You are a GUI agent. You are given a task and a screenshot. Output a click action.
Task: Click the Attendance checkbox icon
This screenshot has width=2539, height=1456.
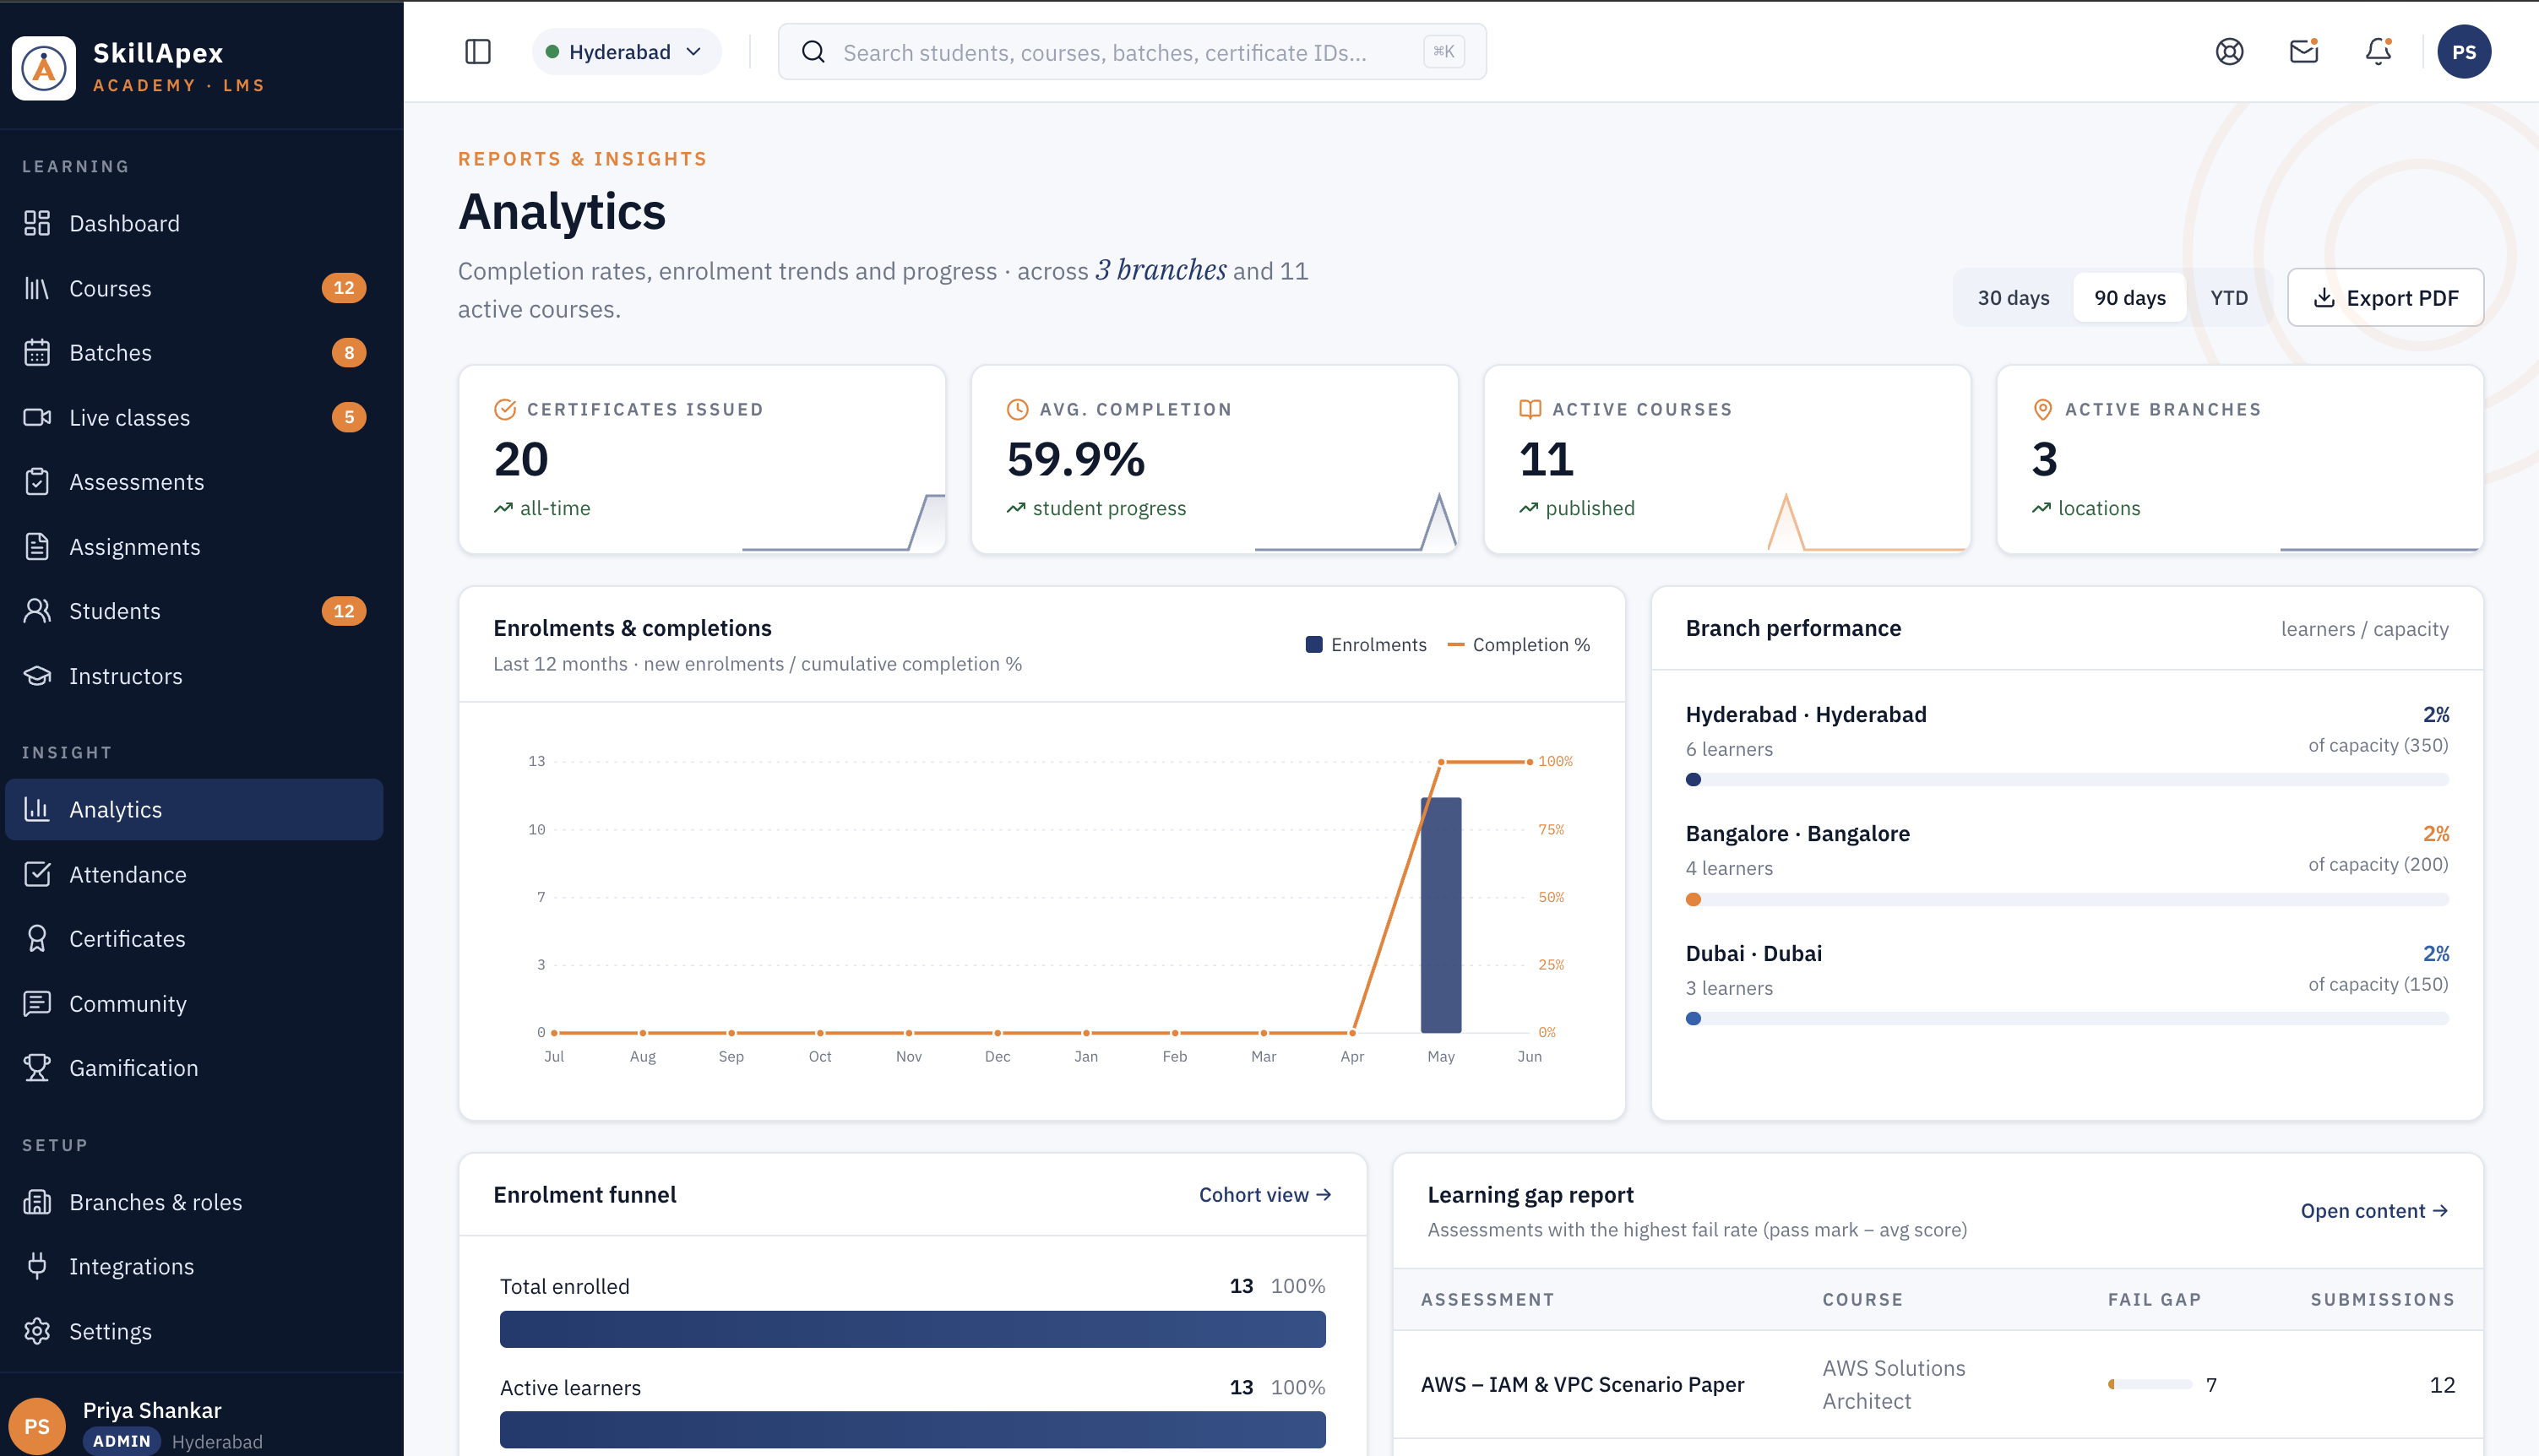[37, 874]
